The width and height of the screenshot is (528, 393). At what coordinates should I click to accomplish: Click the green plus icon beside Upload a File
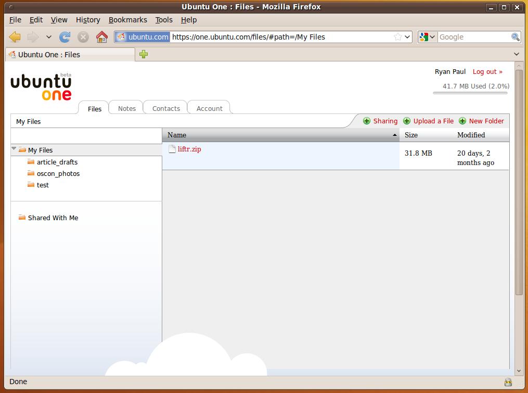pos(407,121)
